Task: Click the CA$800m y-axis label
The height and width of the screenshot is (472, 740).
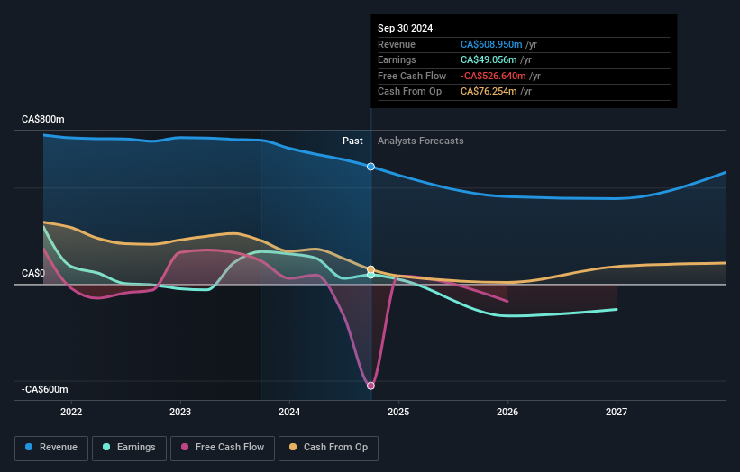Action: (43, 119)
